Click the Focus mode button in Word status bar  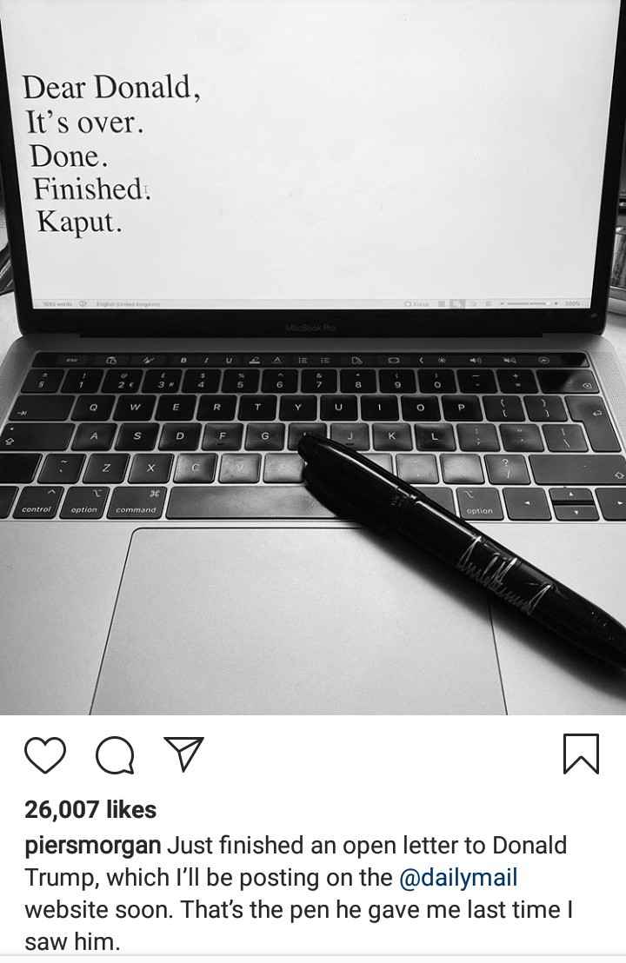[x=417, y=303]
